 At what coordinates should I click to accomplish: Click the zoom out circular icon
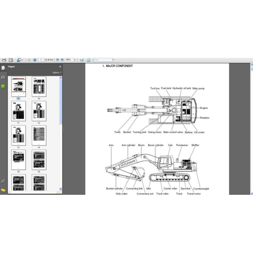tap(57, 60)
